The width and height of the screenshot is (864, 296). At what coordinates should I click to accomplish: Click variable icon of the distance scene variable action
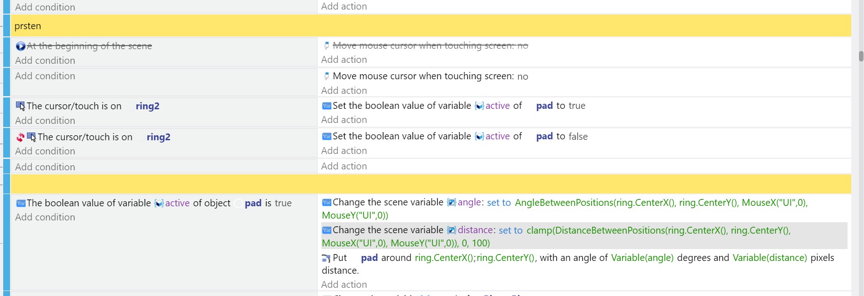tap(326, 230)
